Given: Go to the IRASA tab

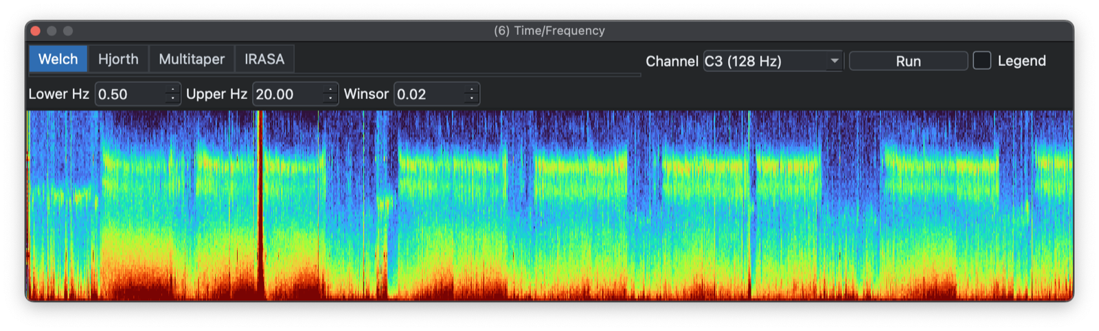Looking at the screenshot, I should (264, 59).
